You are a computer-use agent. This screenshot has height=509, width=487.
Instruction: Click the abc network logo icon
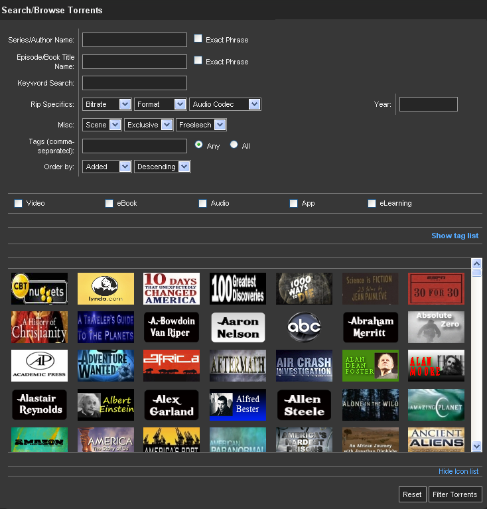click(x=304, y=327)
